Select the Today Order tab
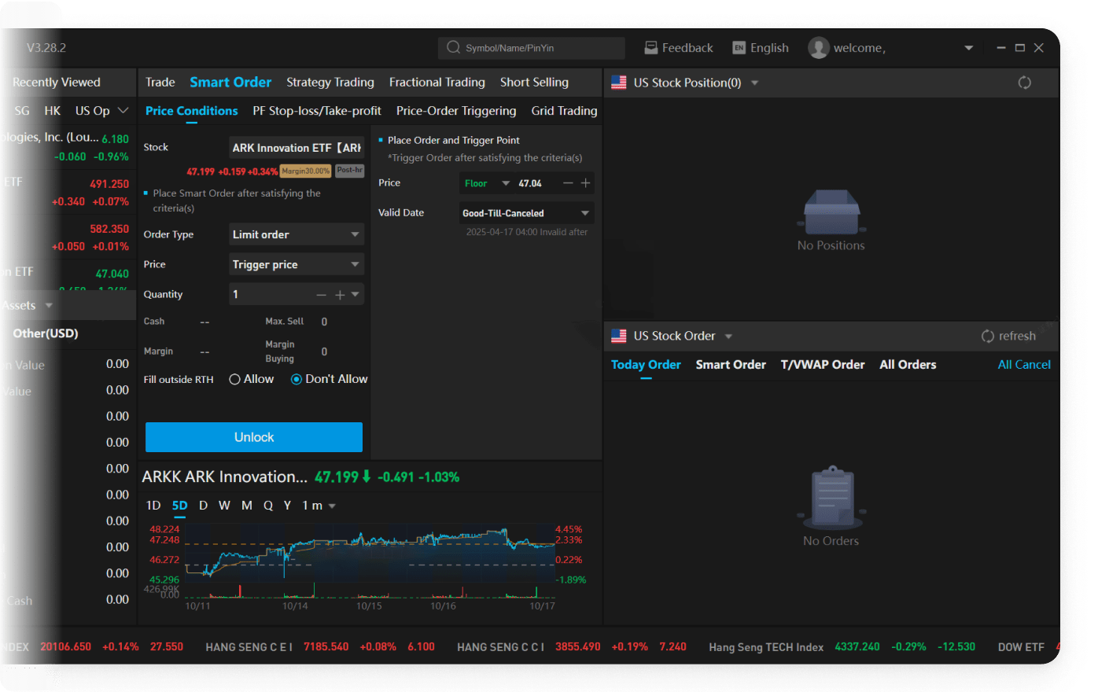1098x692 pixels. [x=646, y=365]
